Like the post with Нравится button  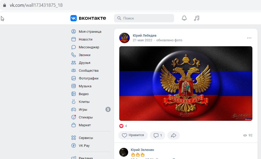click(133, 135)
